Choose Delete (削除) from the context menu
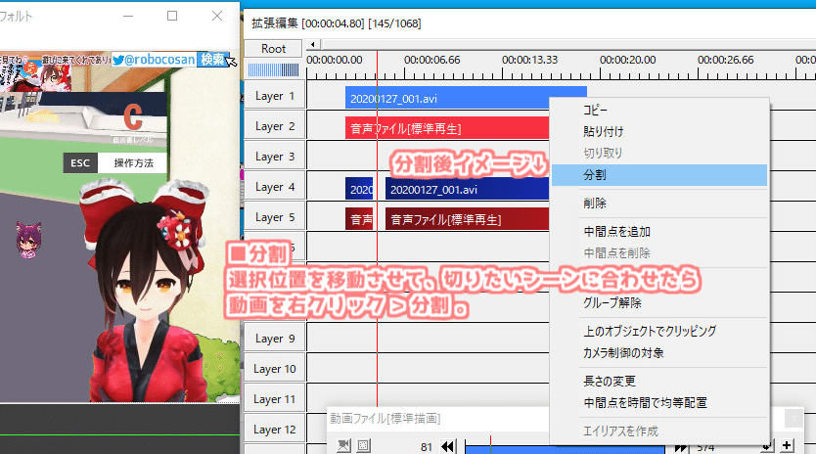816x454 pixels. (595, 204)
